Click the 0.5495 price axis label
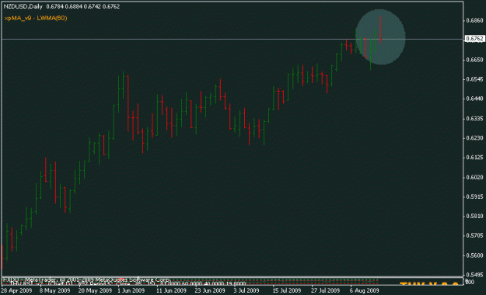The height and width of the screenshot is (295, 486). (x=474, y=275)
